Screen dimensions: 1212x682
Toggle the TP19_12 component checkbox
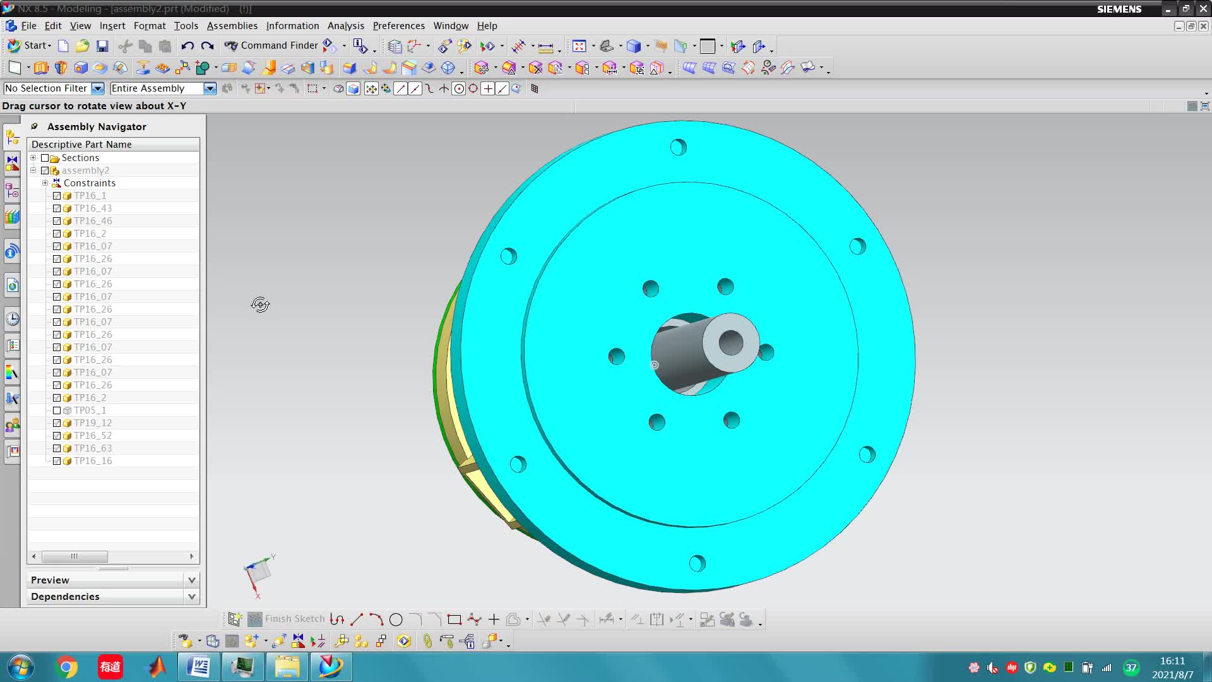[57, 423]
